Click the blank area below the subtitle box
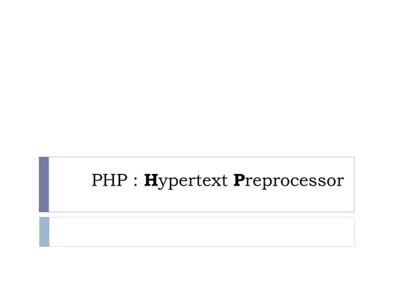 tap(197, 270)
